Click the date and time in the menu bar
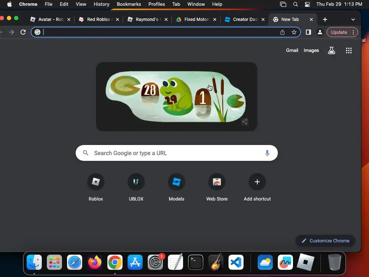The height and width of the screenshot is (277, 369). tap(339, 4)
